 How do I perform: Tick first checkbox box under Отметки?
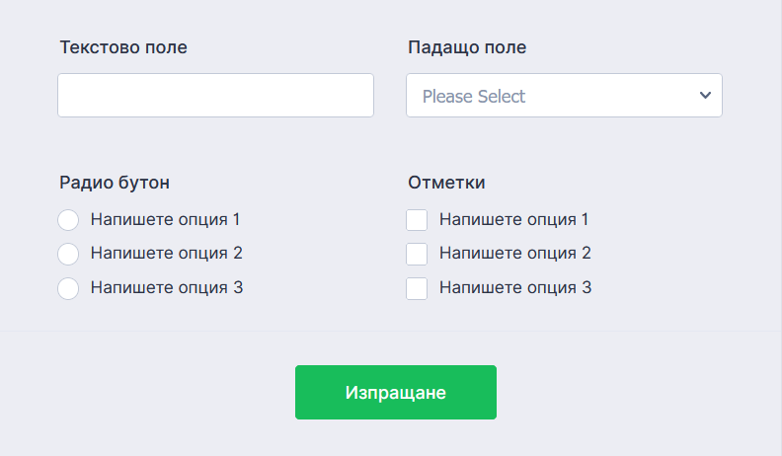coord(417,219)
